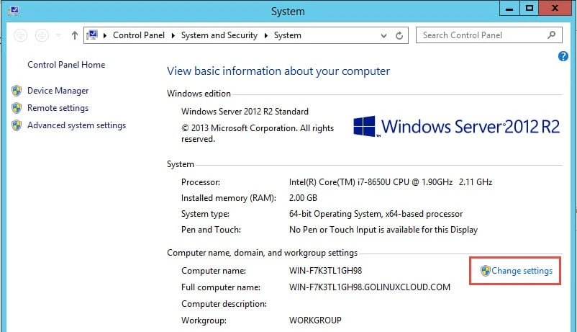Viewport: 577px width, 332px height.
Task: Maximize the System window
Action: (530, 9)
